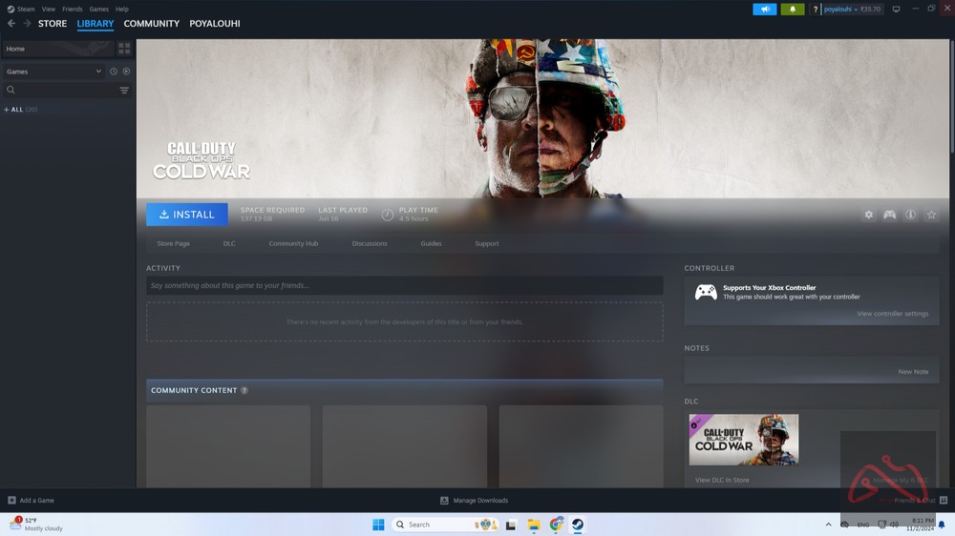Open the Friends menu

click(73, 9)
